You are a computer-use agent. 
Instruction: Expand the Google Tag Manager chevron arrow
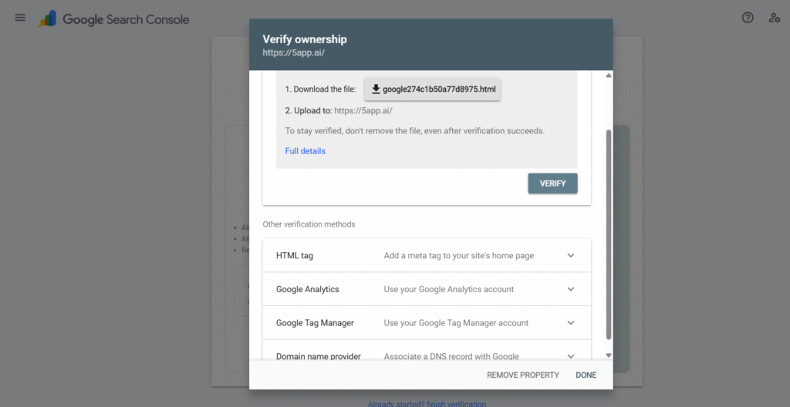pyautogui.click(x=571, y=323)
